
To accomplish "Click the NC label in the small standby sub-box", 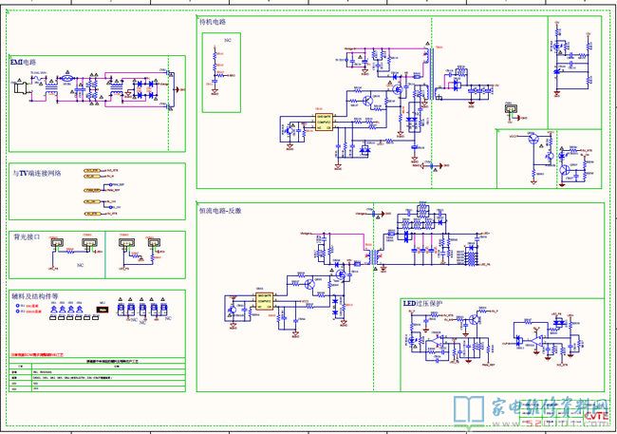I will point(228,40).
